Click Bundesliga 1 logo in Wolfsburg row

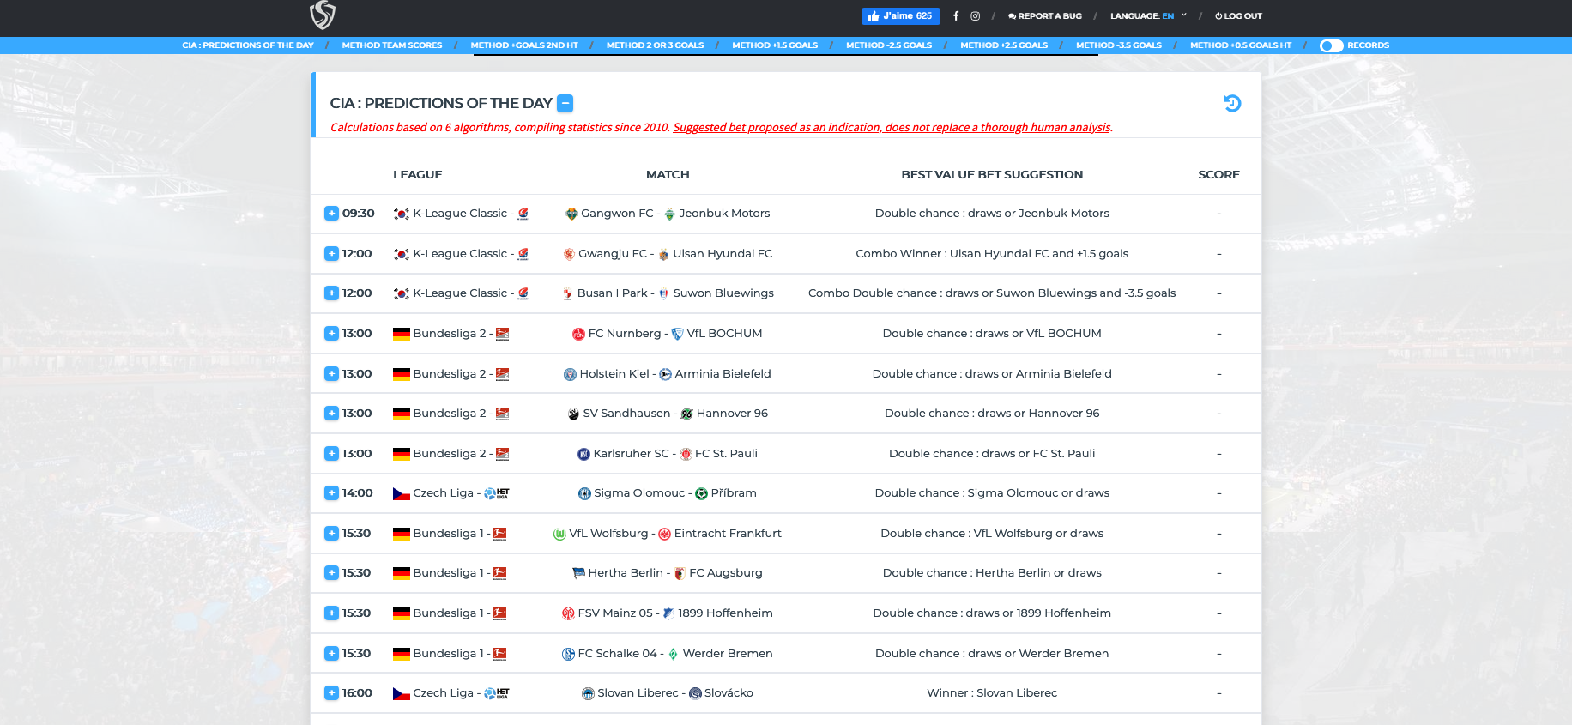pos(499,534)
